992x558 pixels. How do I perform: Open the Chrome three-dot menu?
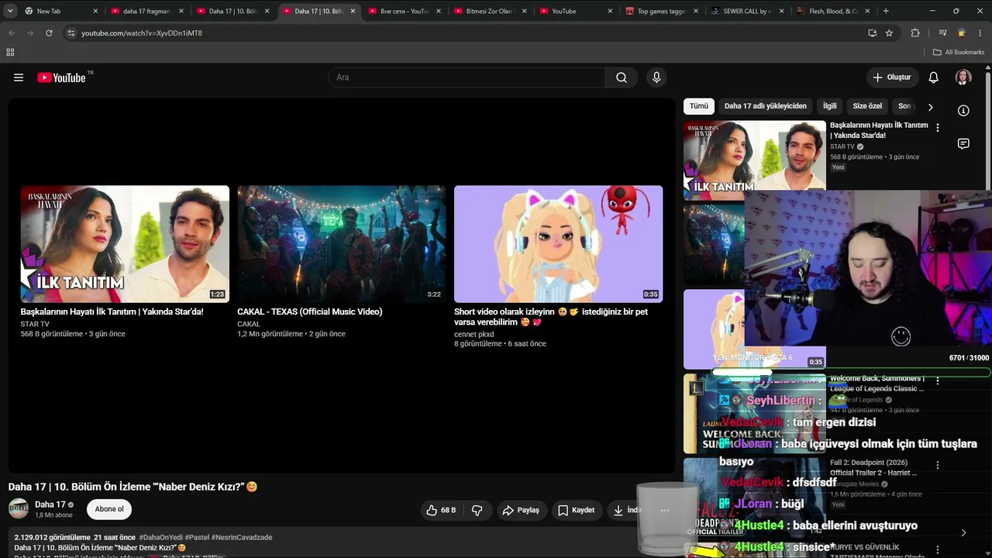pos(981,33)
